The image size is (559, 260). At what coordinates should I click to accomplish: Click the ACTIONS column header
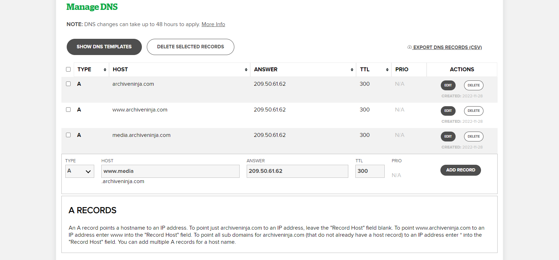click(462, 69)
